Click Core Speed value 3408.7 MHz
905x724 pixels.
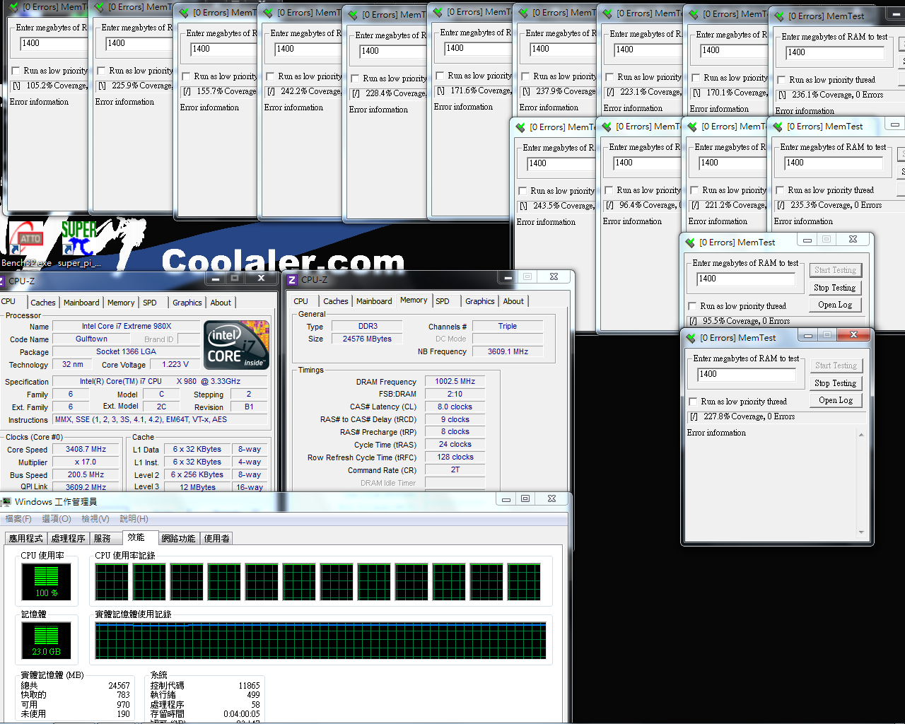[x=86, y=450]
